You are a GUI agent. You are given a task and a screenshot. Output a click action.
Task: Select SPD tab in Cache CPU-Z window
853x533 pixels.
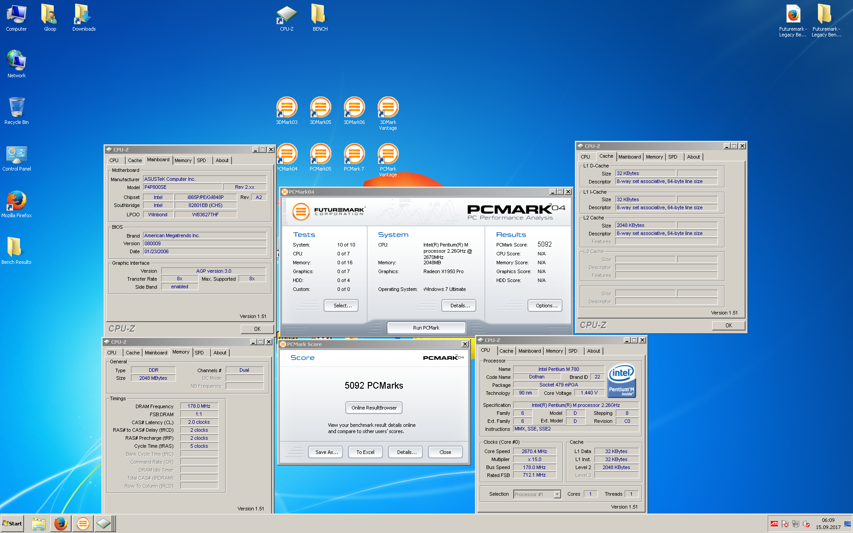point(673,157)
